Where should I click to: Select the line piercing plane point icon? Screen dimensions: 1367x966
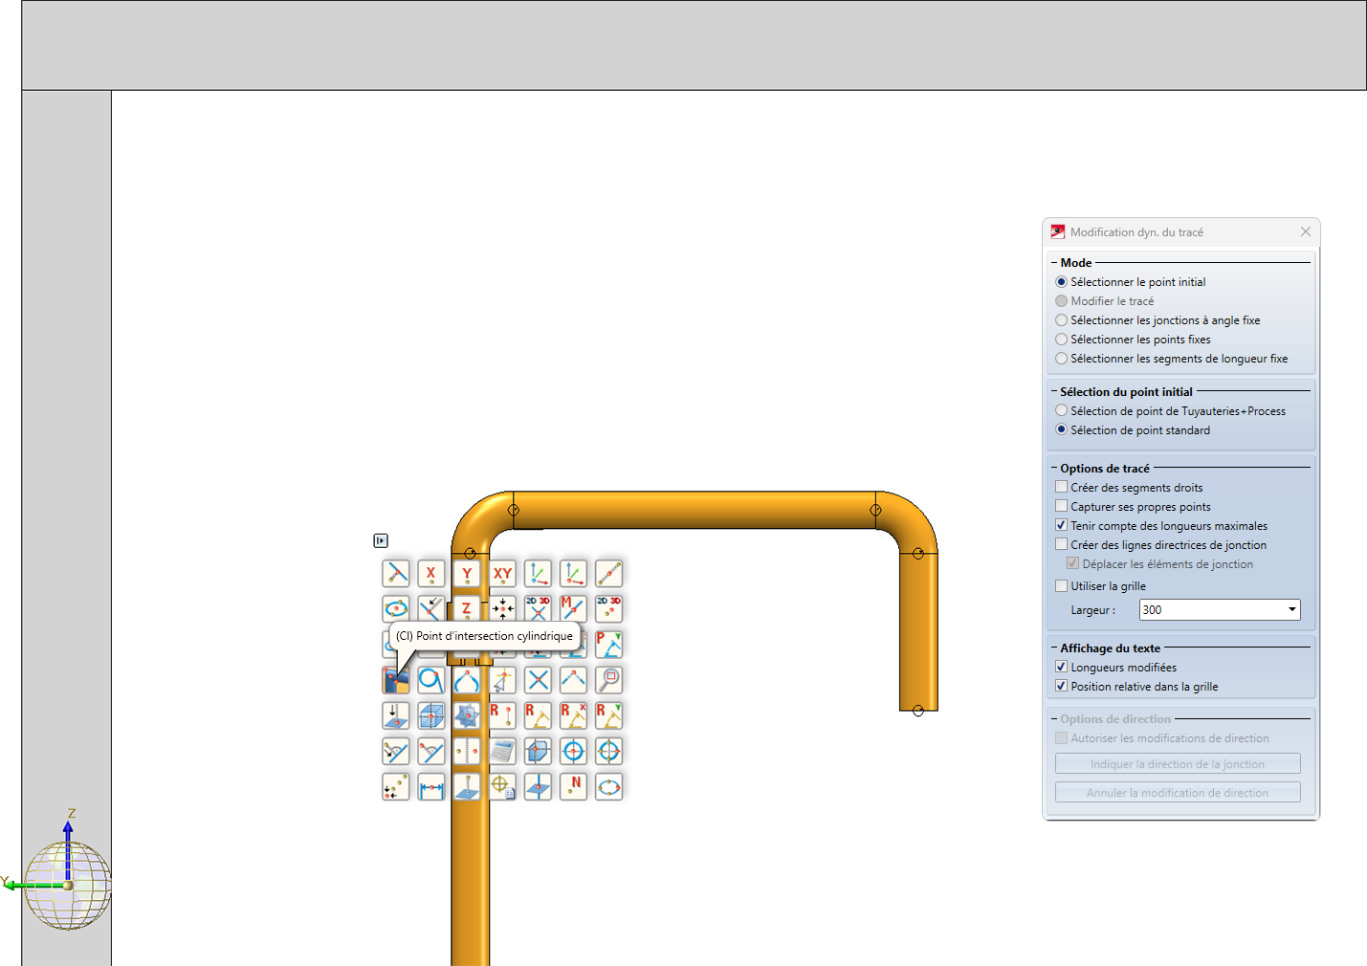pyautogui.click(x=538, y=787)
